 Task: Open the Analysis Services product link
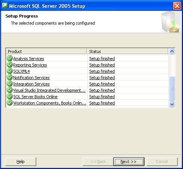pyautogui.click(x=28, y=59)
